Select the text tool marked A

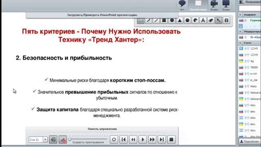coord(203,20)
